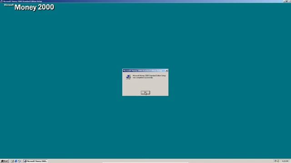This screenshot has width=291, height=163.
Task: Click the setup icon inside the dialog
Action: [x=128, y=77]
